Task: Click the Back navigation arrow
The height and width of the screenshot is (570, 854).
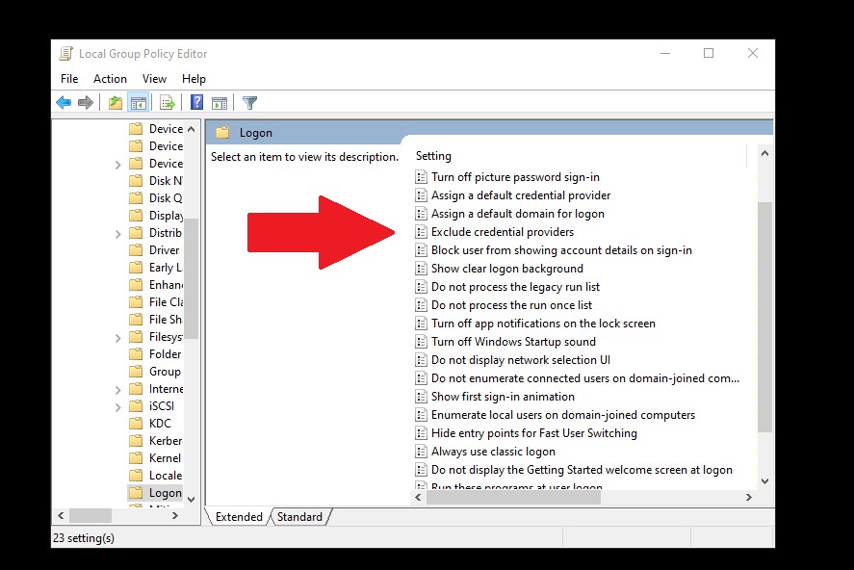Action: coord(65,102)
